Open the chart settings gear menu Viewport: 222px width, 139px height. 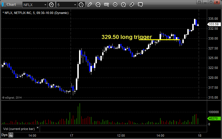(x=51, y=5)
